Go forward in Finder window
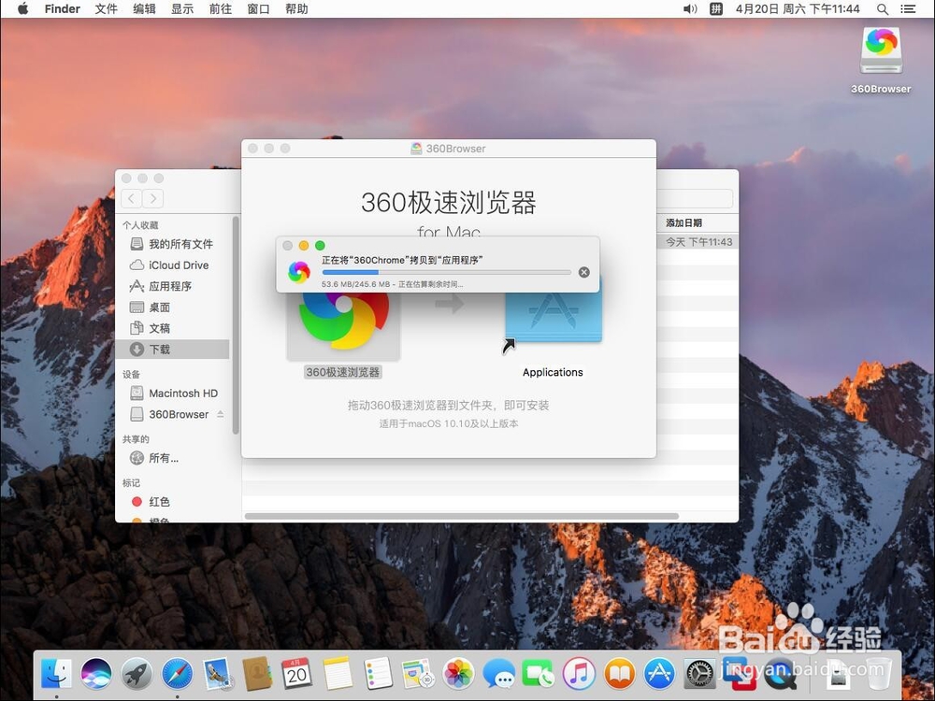 point(152,198)
